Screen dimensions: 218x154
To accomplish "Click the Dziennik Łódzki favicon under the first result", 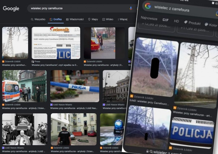I will [x=3, y=62].
